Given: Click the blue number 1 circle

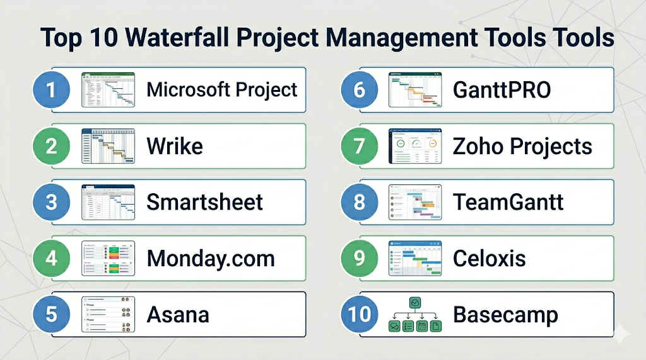Looking at the screenshot, I should click(51, 89).
